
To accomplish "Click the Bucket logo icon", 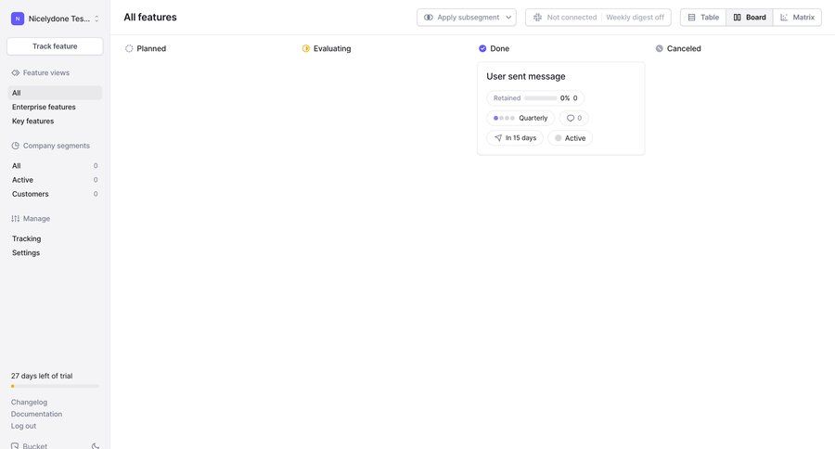I will pos(15,446).
